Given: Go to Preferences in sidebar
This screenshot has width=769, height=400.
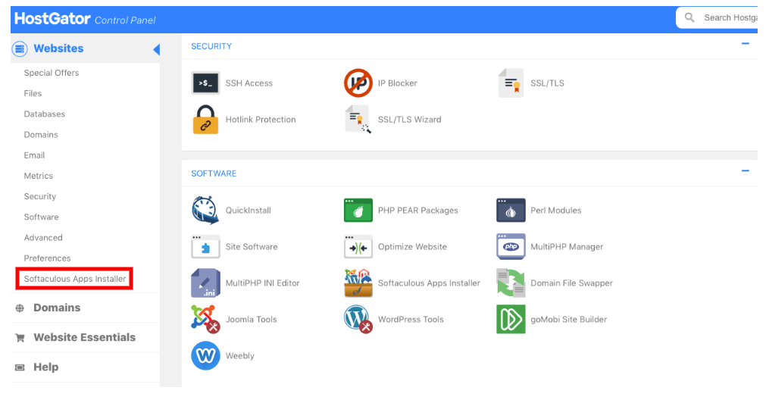Looking at the screenshot, I should click(48, 258).
